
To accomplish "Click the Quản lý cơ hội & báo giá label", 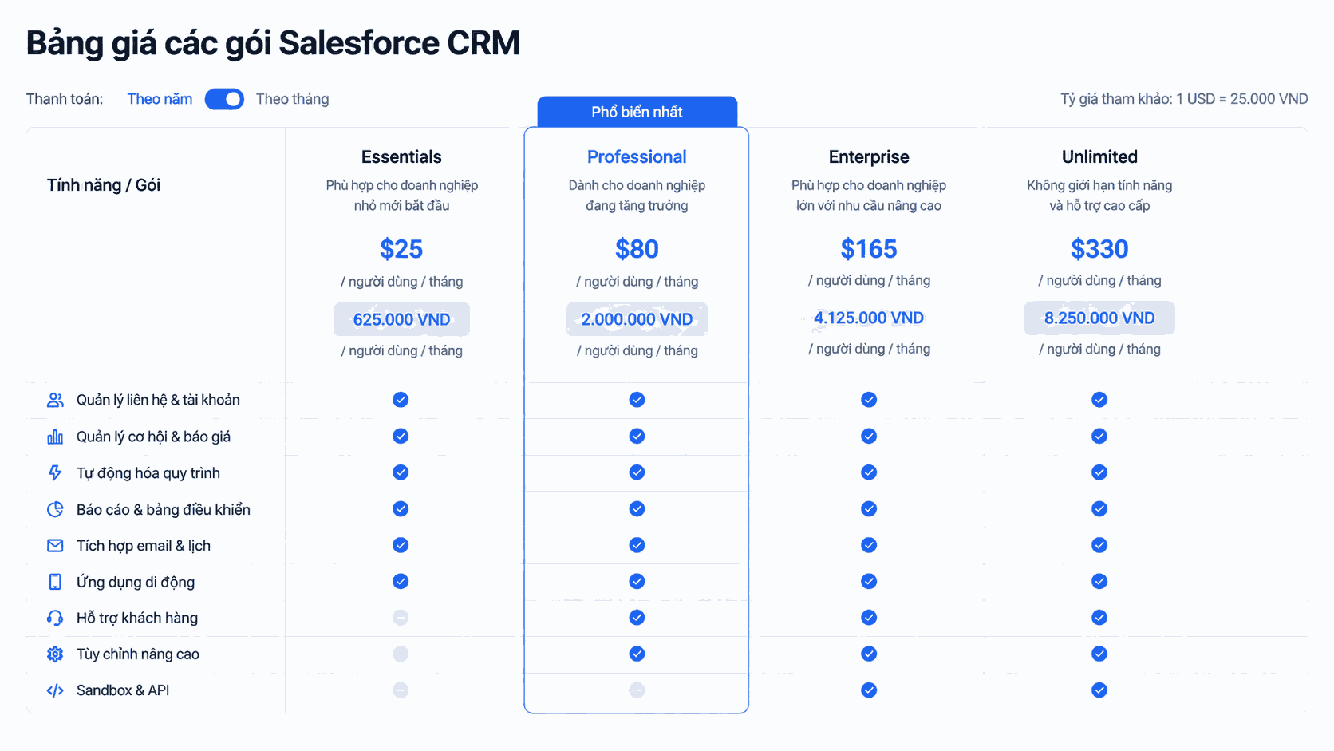I will click(x=153, y=437).
